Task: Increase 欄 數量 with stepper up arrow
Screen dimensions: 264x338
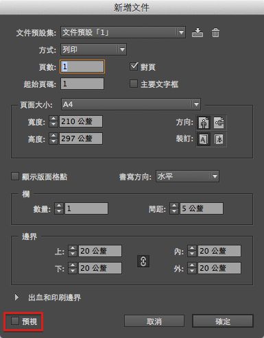Action: point(59,206)
